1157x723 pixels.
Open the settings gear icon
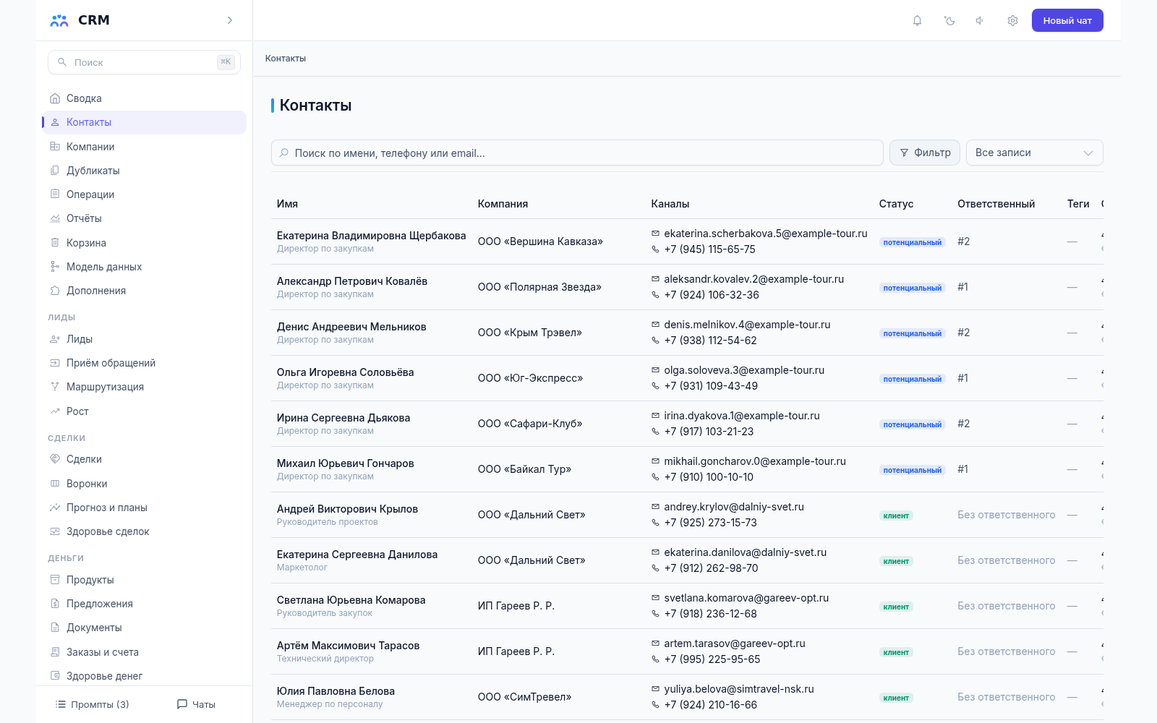point(1012,21)
